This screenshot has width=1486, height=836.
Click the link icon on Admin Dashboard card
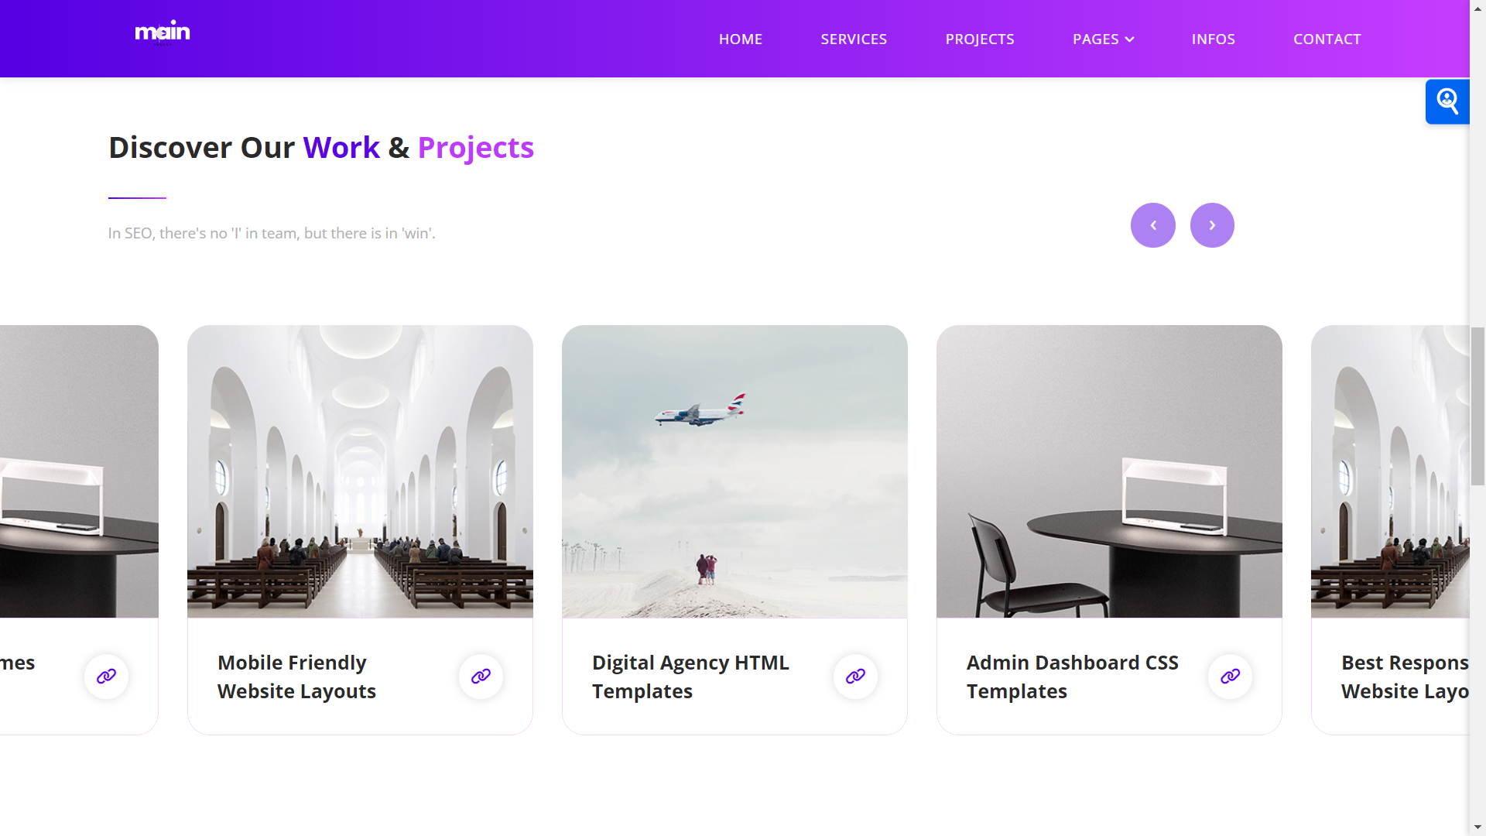click(x=1230, y=676)
